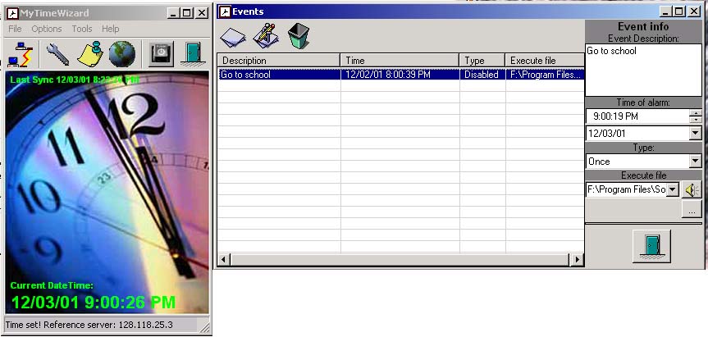Delete event with the trash bin icon

(x=299, y=37)
